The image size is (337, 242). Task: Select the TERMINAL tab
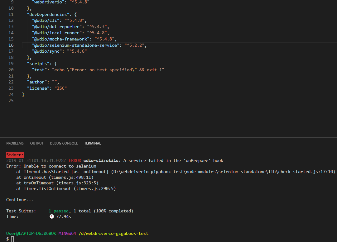(92, 143)
